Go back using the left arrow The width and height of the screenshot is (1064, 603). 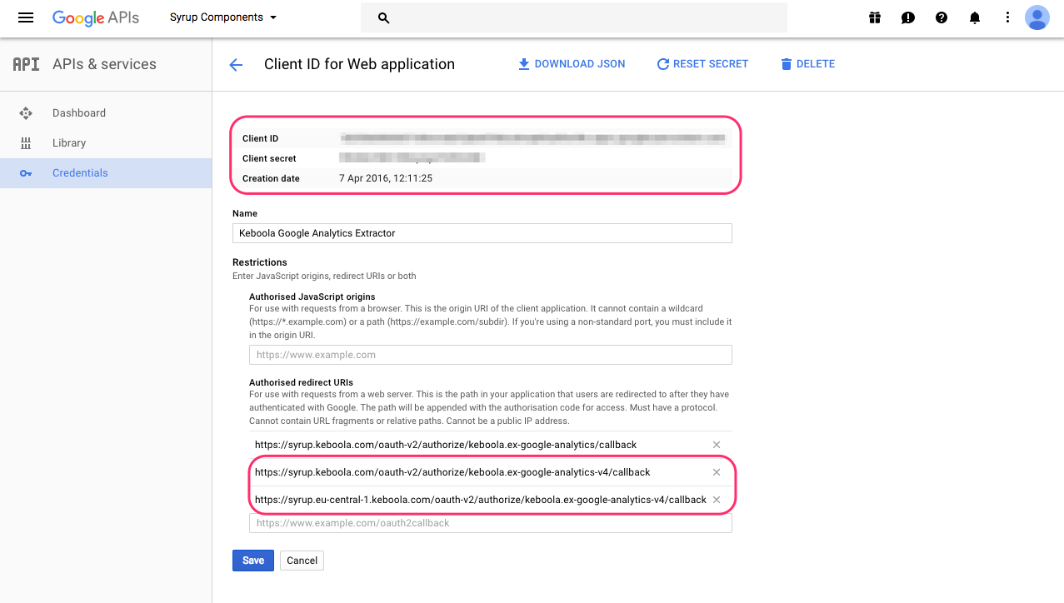coord(236,65)
